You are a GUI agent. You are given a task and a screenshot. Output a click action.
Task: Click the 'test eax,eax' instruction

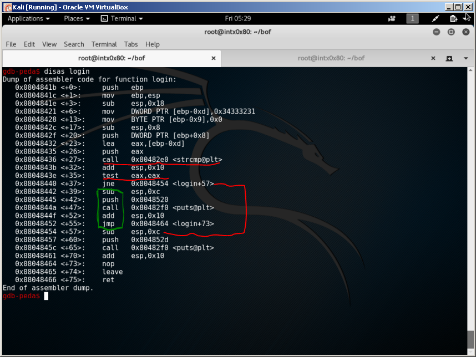[x=131, y=176]
